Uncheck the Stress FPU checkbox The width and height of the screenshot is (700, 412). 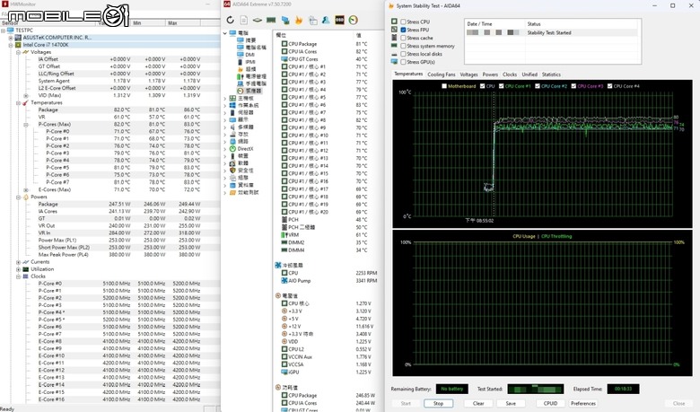(403, 30)
